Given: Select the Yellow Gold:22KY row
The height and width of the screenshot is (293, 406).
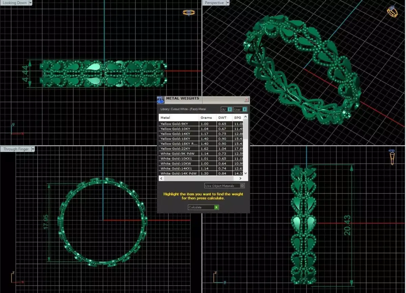Looking at the screenshot, I should [x=201, y=149].
